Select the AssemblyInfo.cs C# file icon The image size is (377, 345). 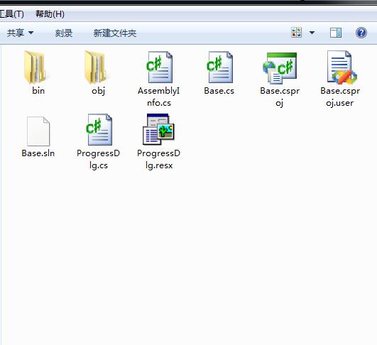click(x=160, y=67)
